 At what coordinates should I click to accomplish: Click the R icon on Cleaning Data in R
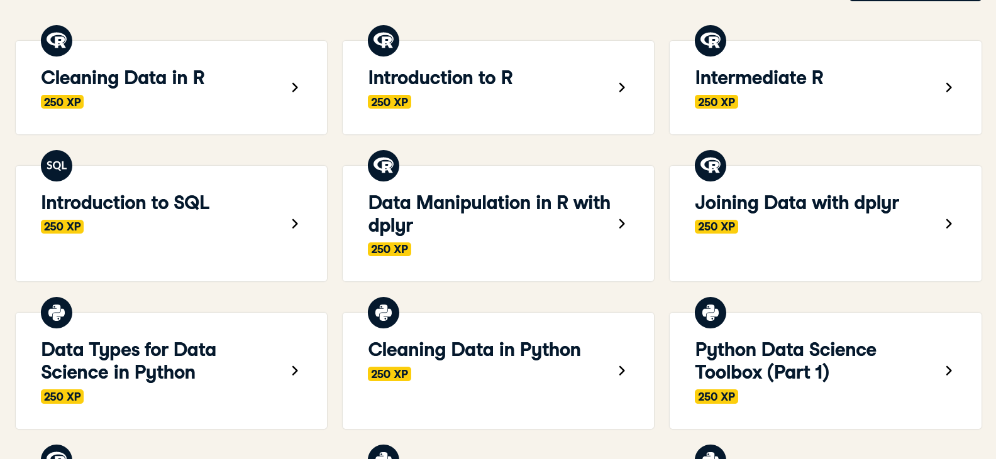tap(57, 41)
